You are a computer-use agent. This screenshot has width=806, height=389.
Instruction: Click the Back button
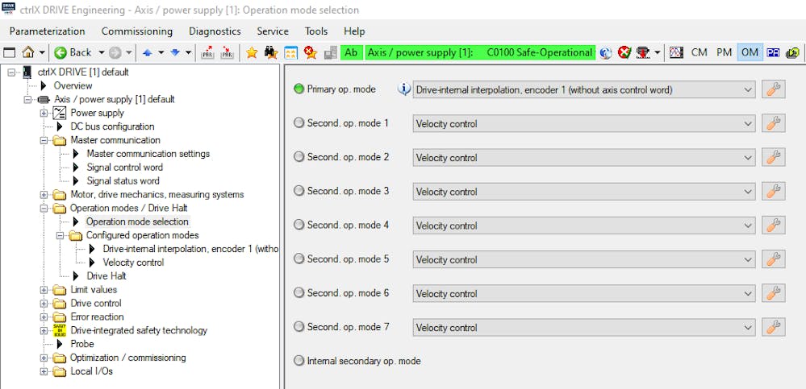pyautogui.click(x=73, y=52)
